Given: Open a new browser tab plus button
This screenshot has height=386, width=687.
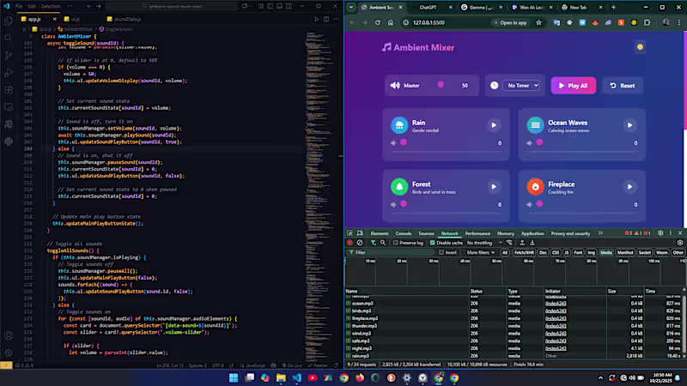Looking at the screenshot, I should 613,8.
